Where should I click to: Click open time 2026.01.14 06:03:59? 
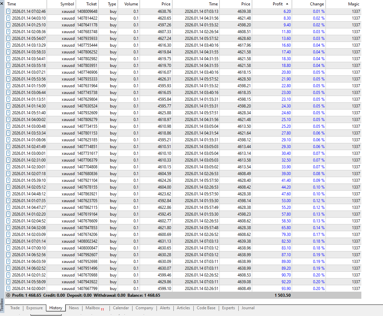(x=29, y=261)
